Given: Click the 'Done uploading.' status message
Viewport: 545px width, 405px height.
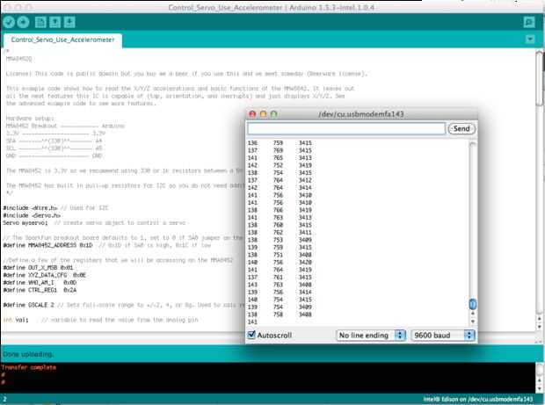Looking at the screenshot, I should 28,354.
